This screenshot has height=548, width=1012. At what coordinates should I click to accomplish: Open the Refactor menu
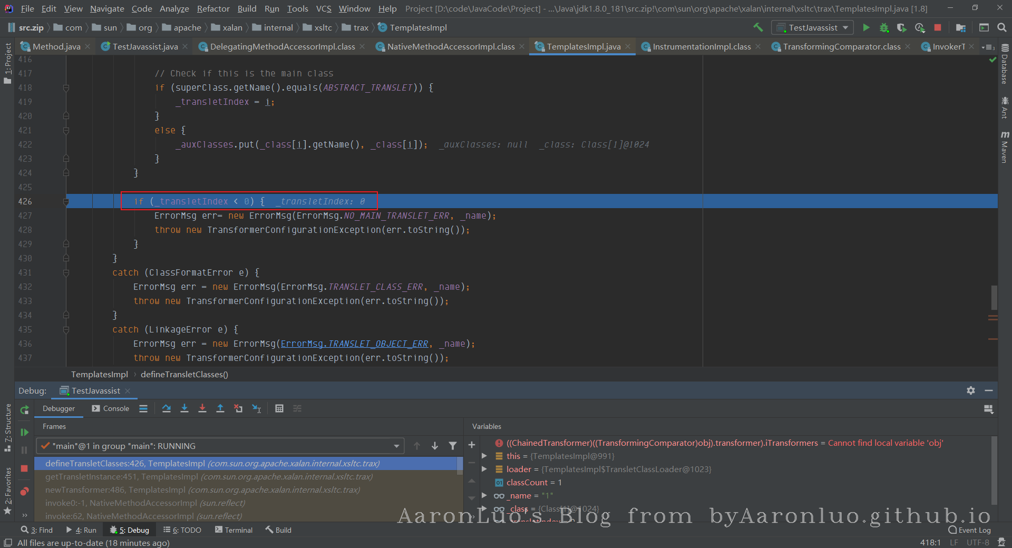point(213,8)
